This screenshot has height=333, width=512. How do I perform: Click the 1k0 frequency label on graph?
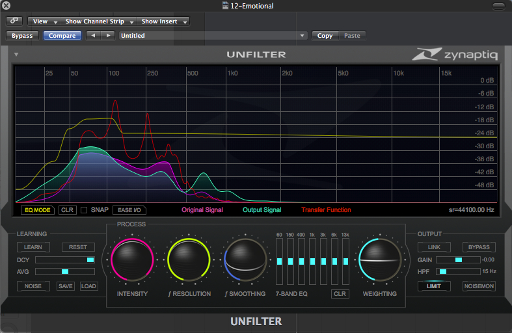pos(233,73)
